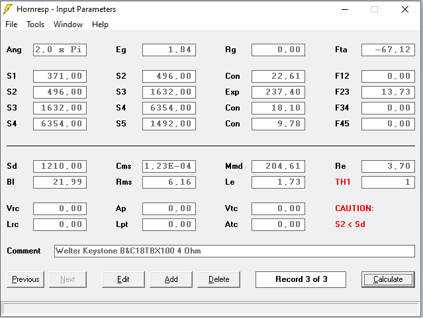Click the red TH1 label
The image size is (423, 319).
coord(343,182)
